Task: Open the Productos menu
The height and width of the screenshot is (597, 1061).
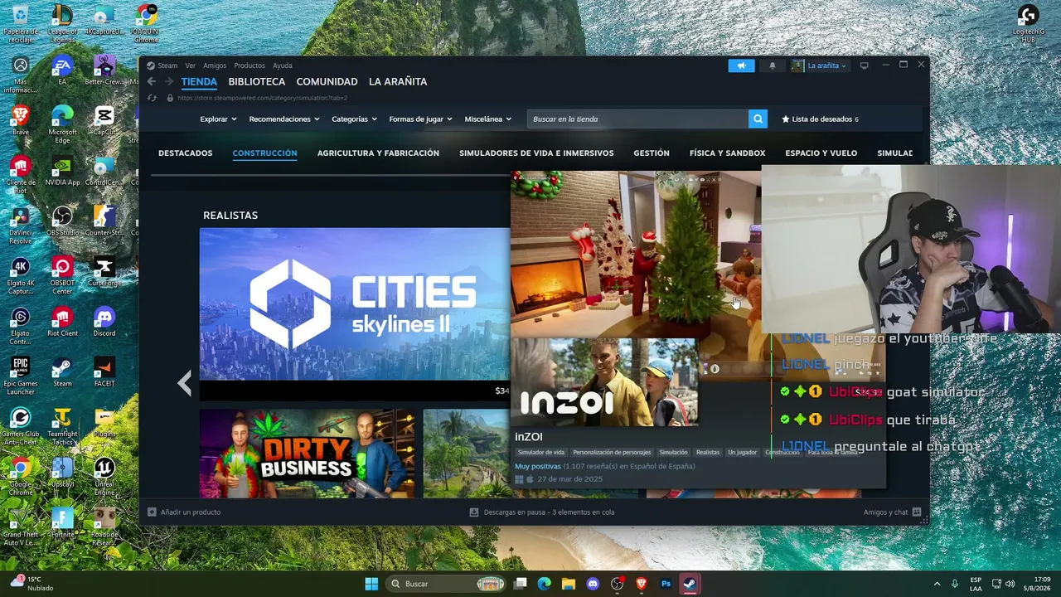Action: [x=250, y=66]
